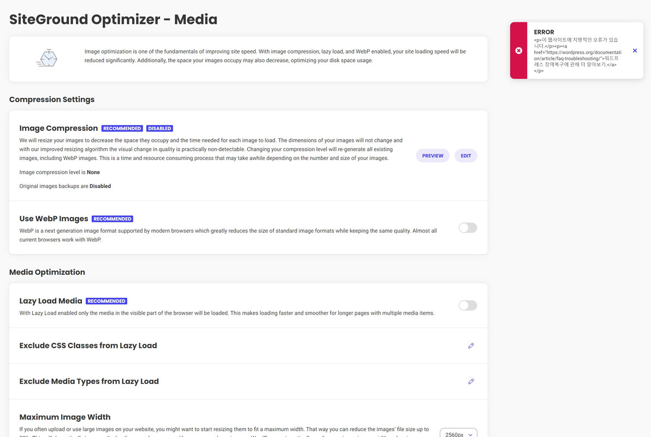Dismiss the error notification with the X

[x=635, y=51]
